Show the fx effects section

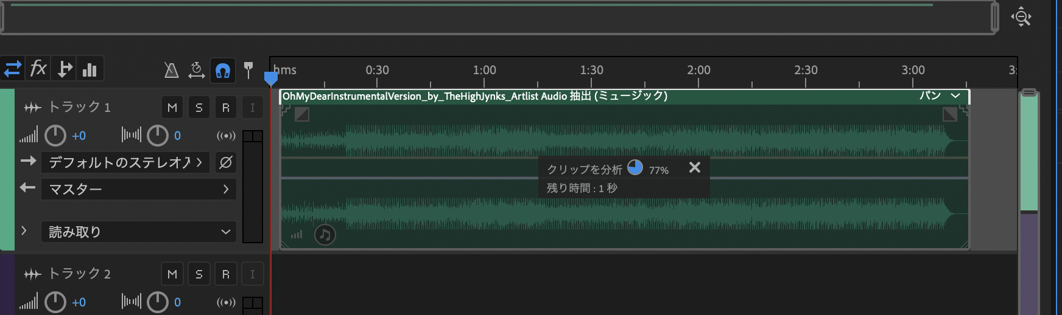pos(38,68)
